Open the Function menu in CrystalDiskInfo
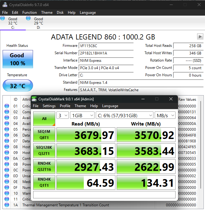 [29, 13]
